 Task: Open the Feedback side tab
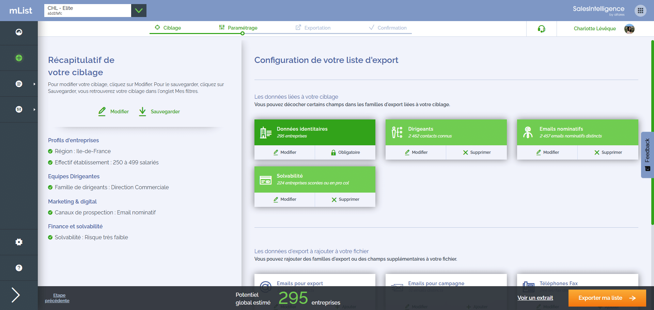(x=647, y=155)
